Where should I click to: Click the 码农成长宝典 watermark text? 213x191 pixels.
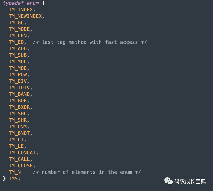pyautogui.click(x=190, y=181)
